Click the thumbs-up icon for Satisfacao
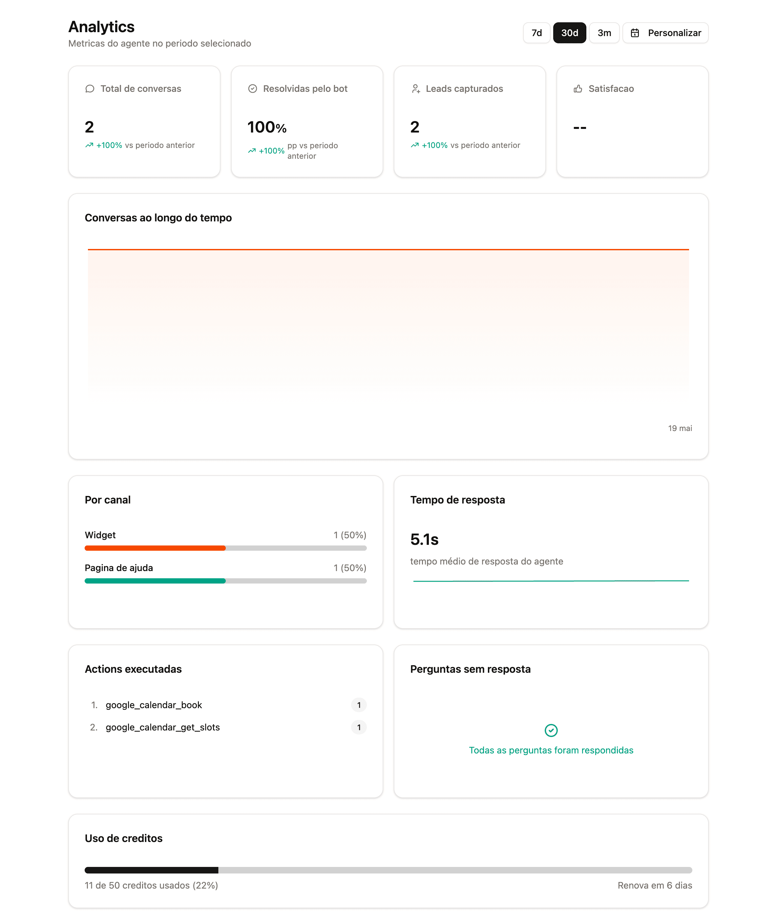The image size is (777, 924). click(x=578, y=89)
